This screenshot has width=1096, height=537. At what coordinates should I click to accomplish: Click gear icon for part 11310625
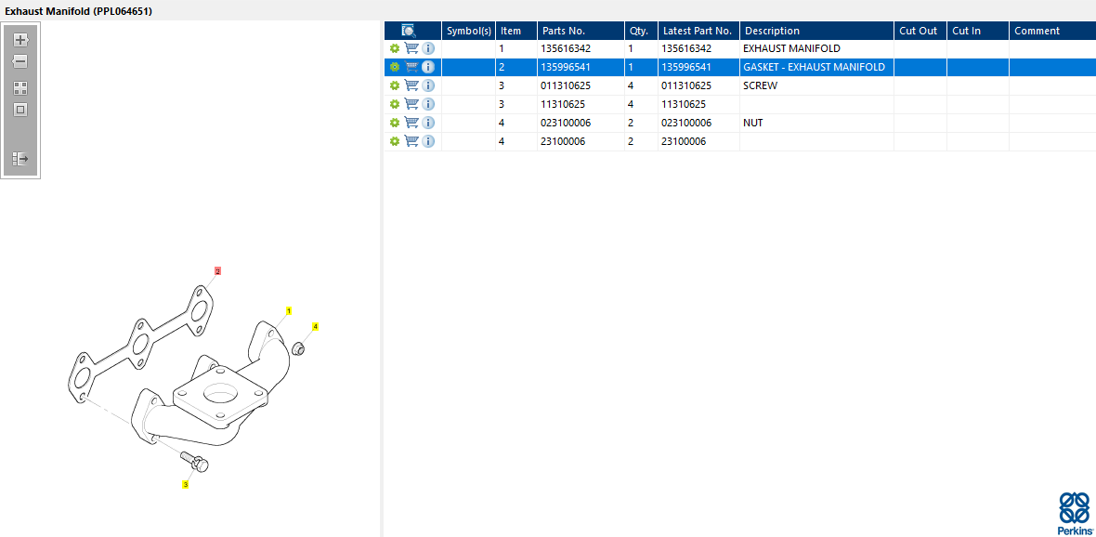(395, 104)
